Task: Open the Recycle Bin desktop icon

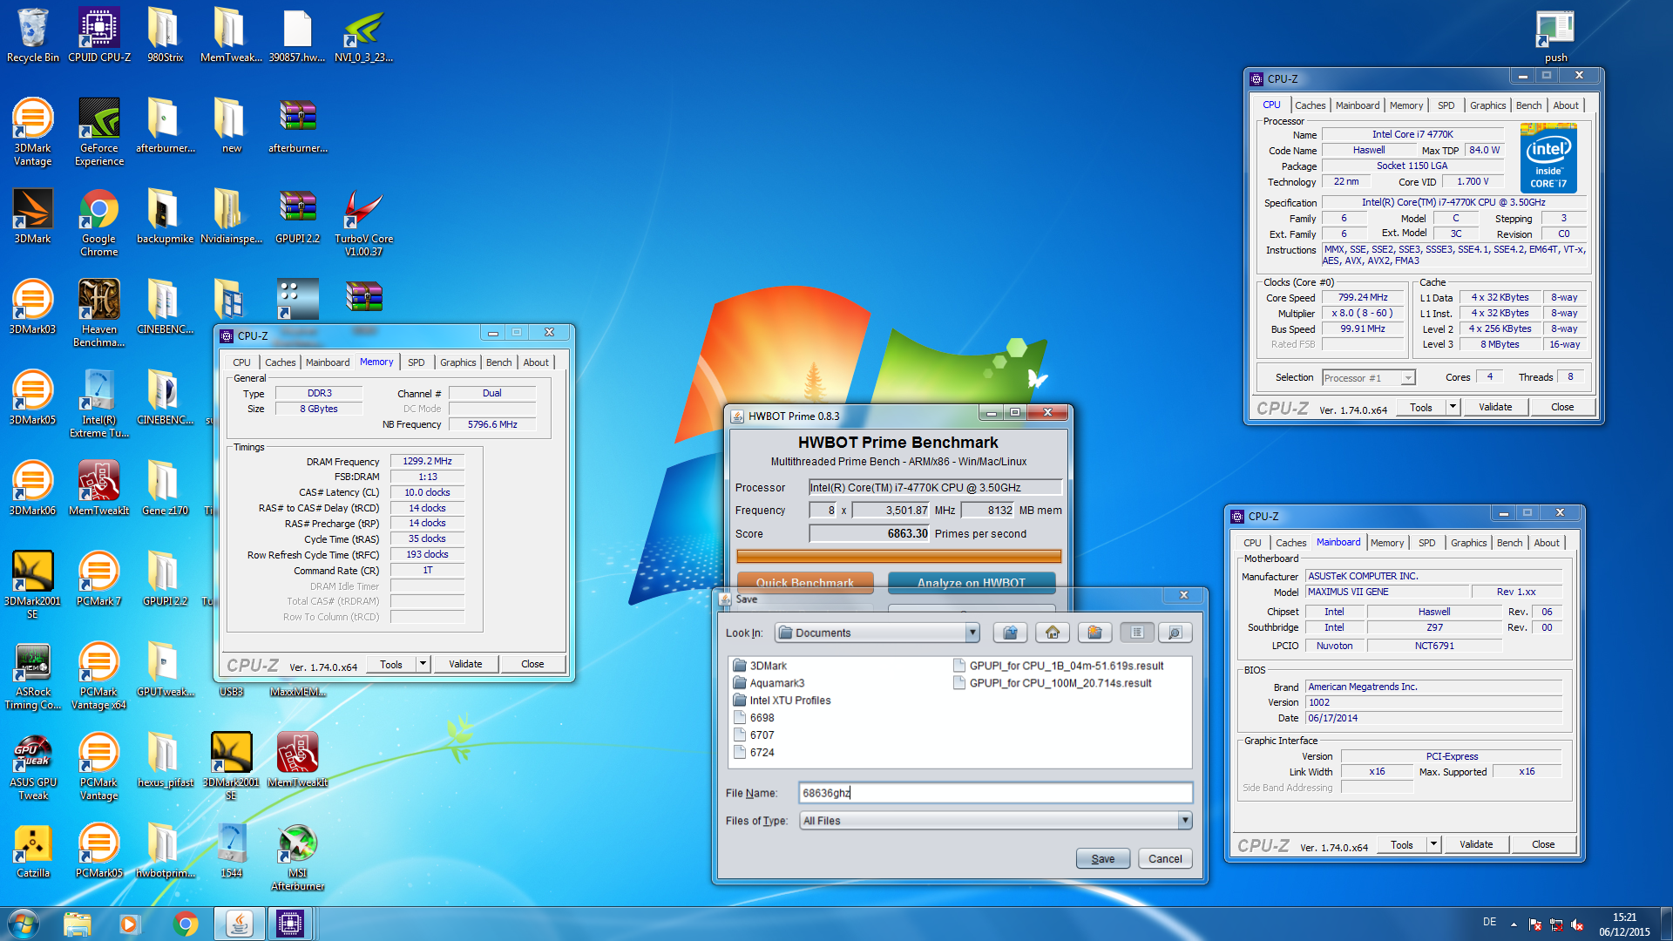Action: (33, 36)
